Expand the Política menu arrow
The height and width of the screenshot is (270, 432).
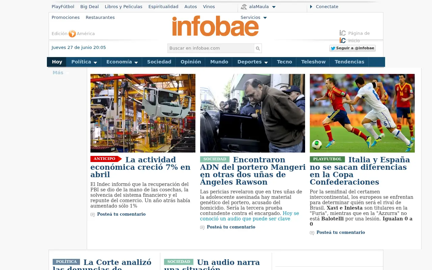pyautogui.click(x=95, y=62)
